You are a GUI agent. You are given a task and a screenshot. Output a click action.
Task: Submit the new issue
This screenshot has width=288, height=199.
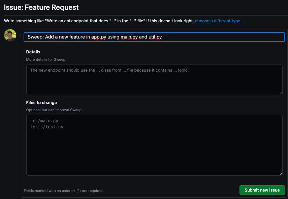click(x=262, y=190)
